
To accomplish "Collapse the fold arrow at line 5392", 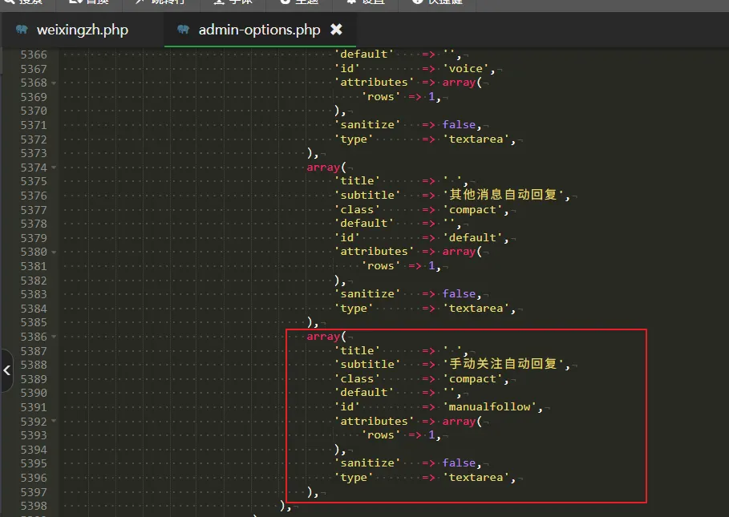I will [54, 421].
